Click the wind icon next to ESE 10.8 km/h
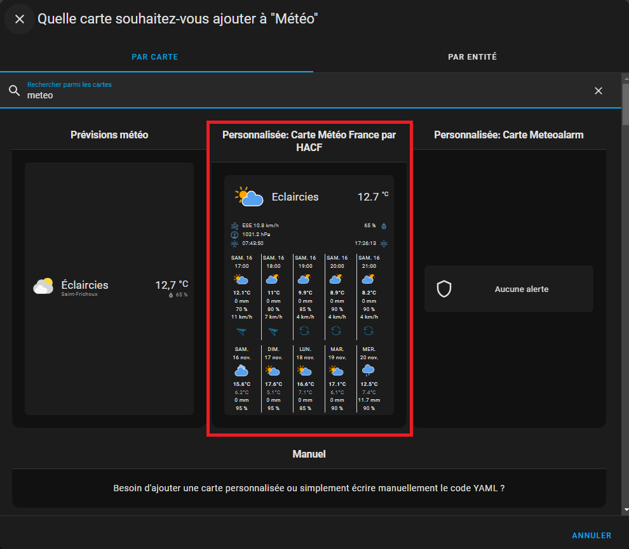The width and height of the screenshot is (629, 549). 234,225
